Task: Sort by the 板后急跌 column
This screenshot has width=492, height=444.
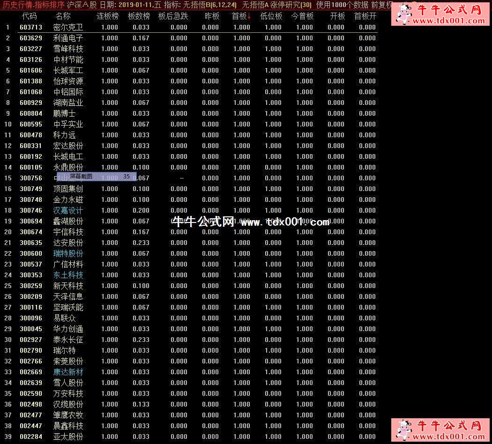Action: [173, 16]
